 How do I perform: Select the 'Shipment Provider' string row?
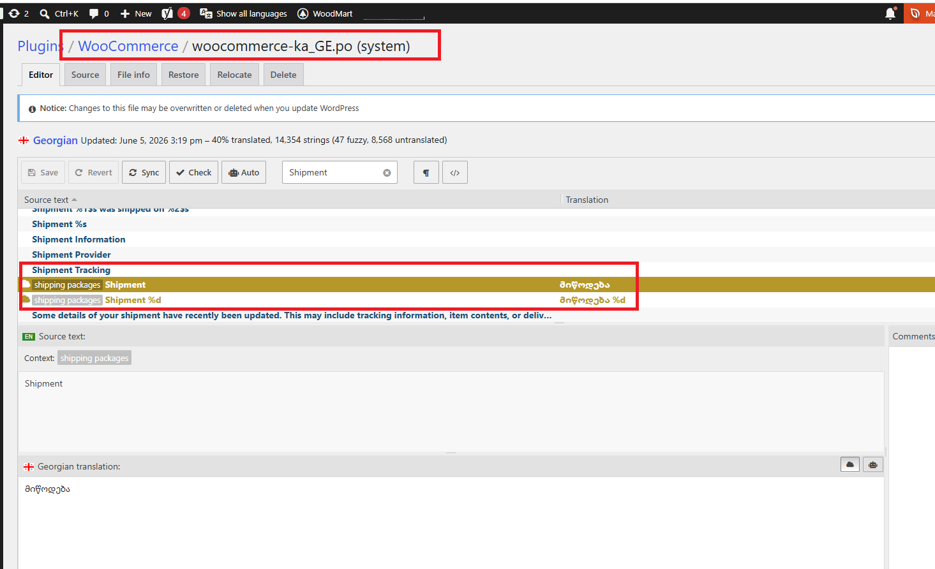tap(477, 255)
